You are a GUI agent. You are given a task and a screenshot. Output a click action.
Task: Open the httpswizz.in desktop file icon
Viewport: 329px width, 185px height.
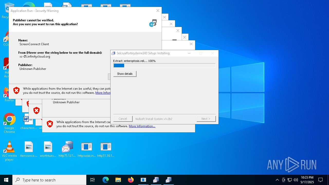click(87, 149)
